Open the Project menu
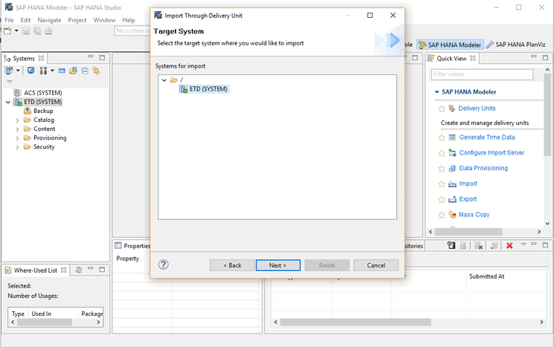 coord(77,20)
